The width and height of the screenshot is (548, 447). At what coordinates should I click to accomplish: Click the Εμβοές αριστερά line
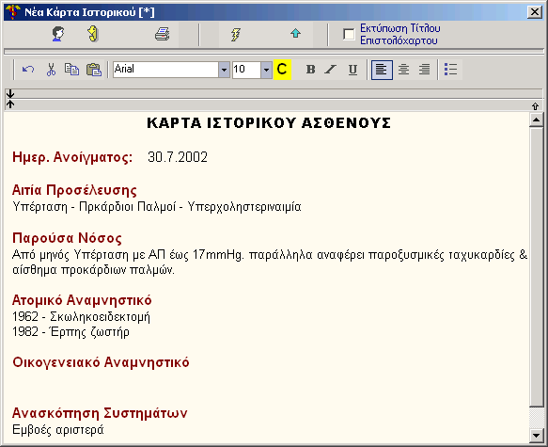(x=58, y=430)
